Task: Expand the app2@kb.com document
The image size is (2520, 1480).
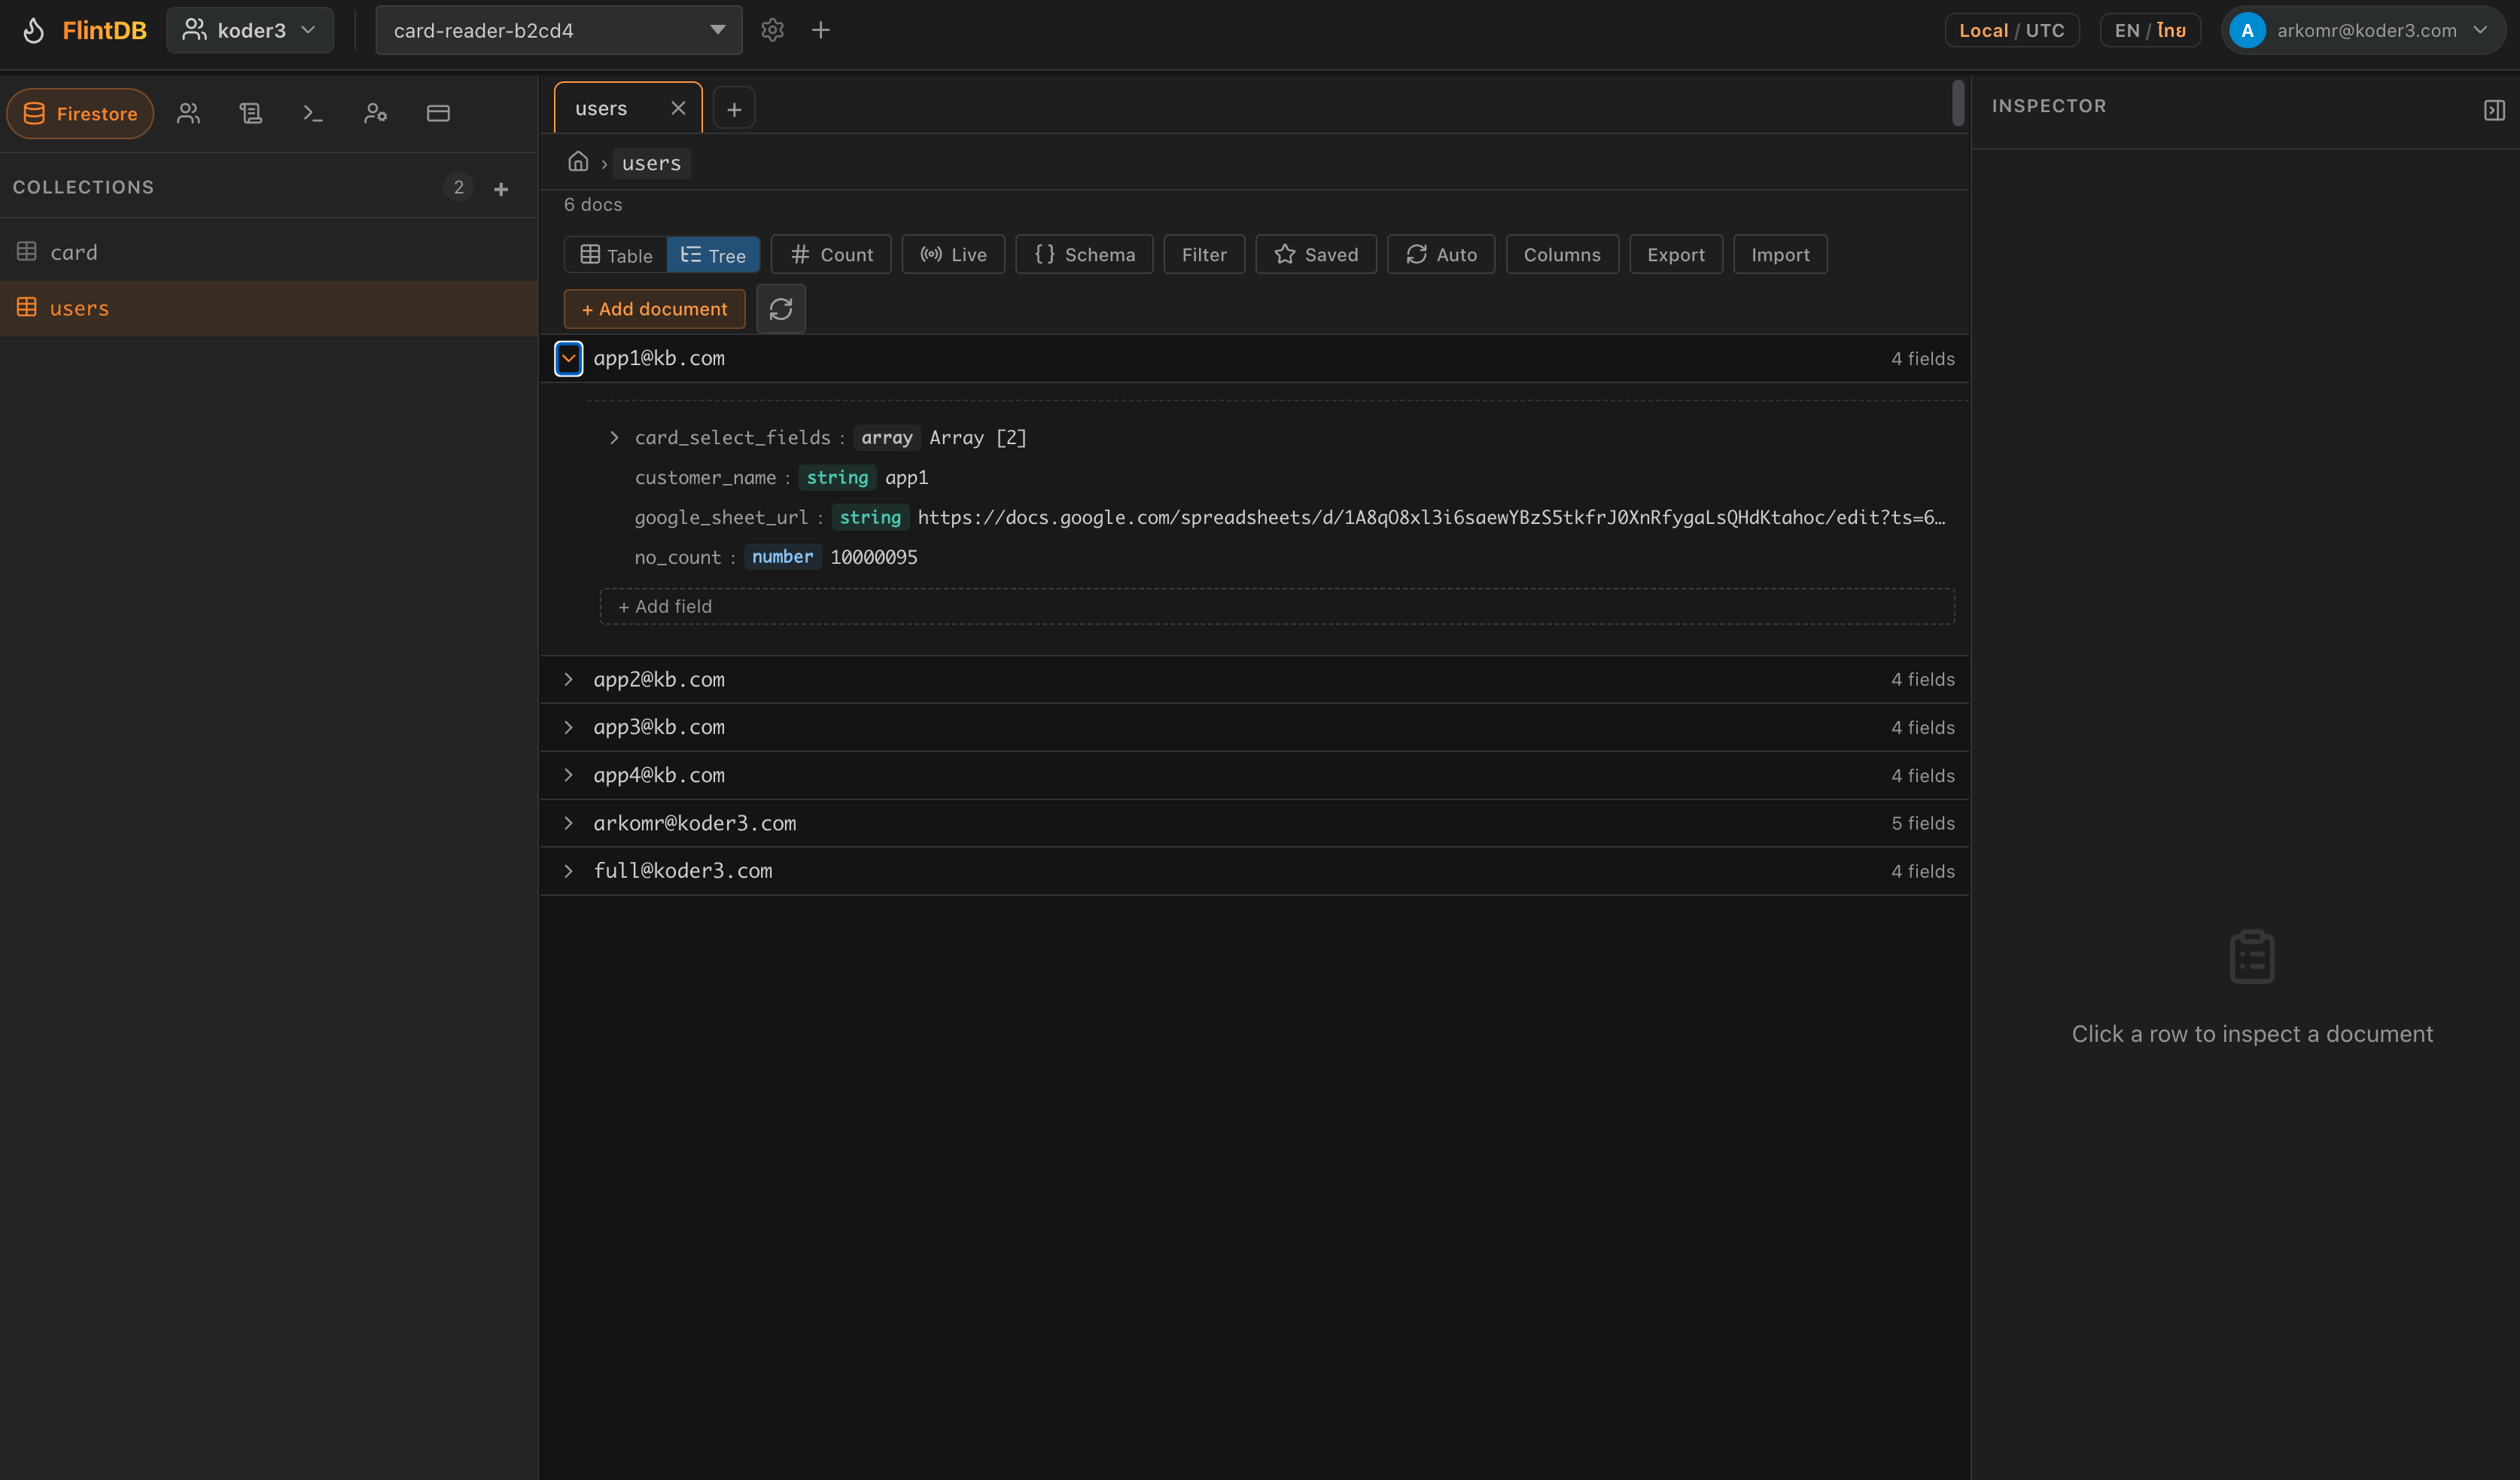Action: [568, 680]
